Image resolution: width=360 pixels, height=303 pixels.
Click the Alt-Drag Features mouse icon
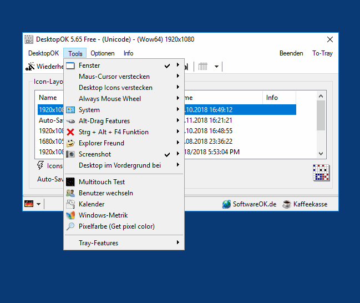[x=70, y=121]
